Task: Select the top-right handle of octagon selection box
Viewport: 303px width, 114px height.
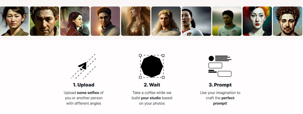Action: tap(163, 55)
